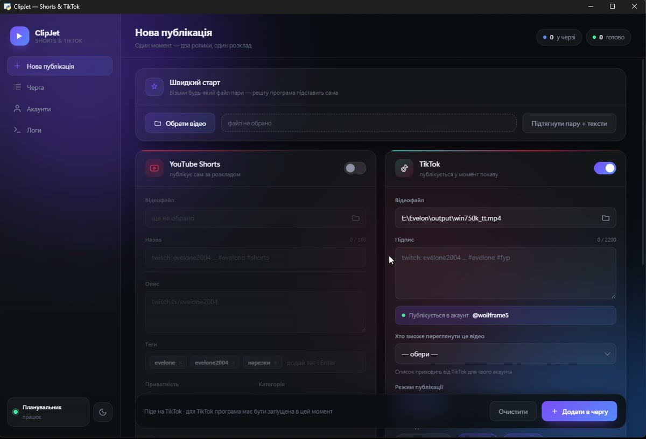Maximize the ClipJet window

612,6
